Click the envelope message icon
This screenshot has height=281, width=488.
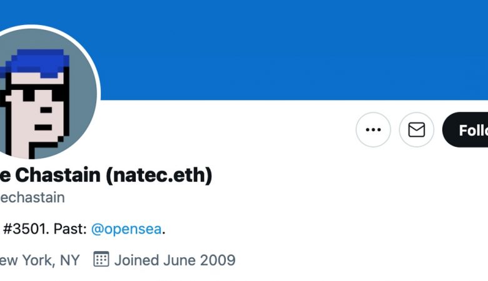(417, 130)
